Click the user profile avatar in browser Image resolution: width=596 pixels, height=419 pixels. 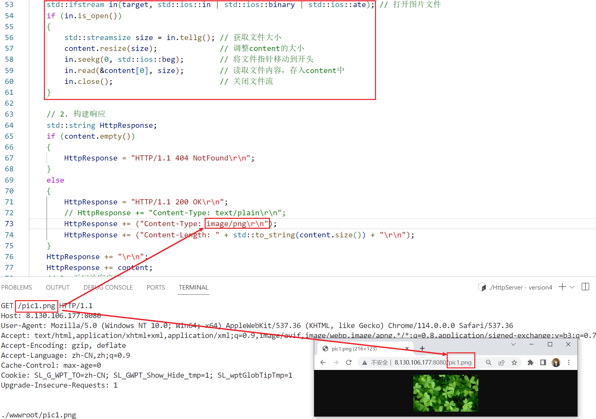click(556, 362)
